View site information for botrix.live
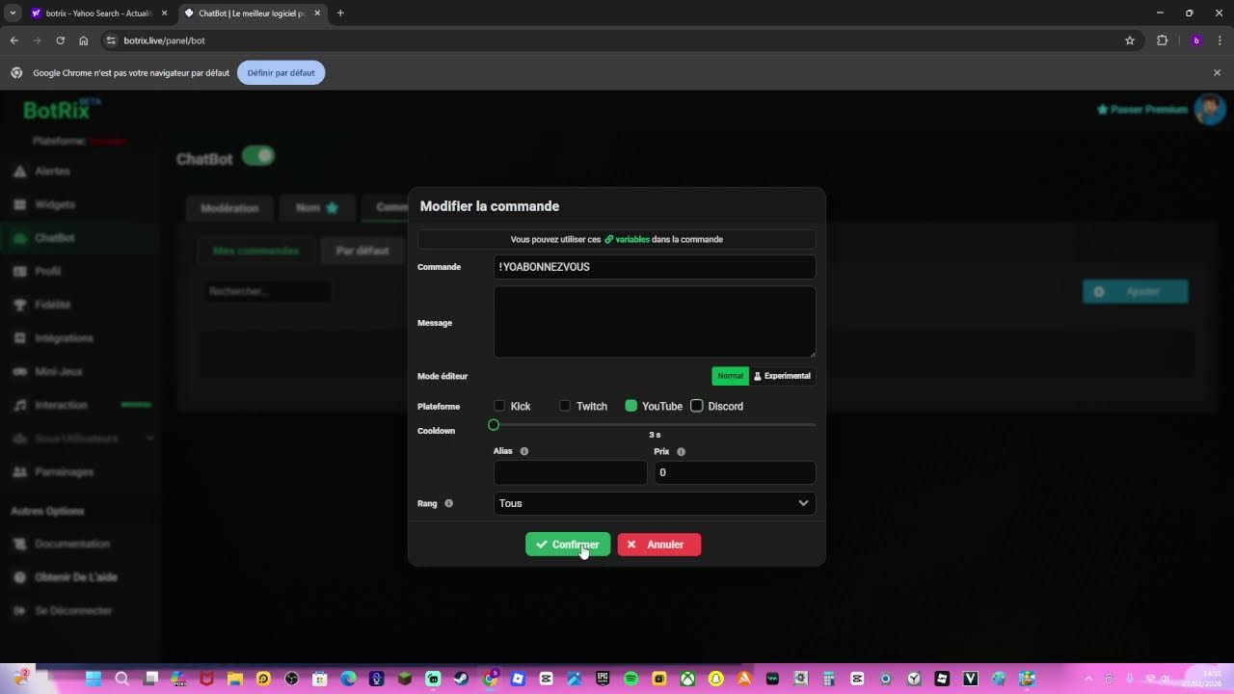1234x694 pixels. [111, 40]
